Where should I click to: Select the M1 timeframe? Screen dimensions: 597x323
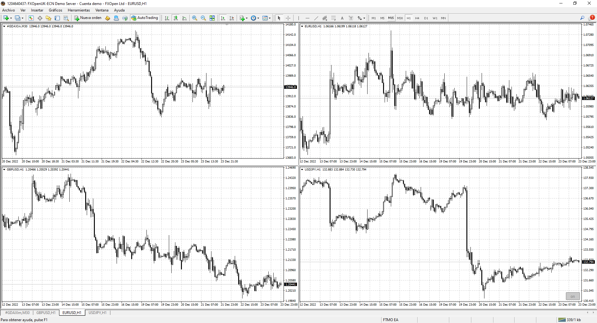tap(374, 18)
